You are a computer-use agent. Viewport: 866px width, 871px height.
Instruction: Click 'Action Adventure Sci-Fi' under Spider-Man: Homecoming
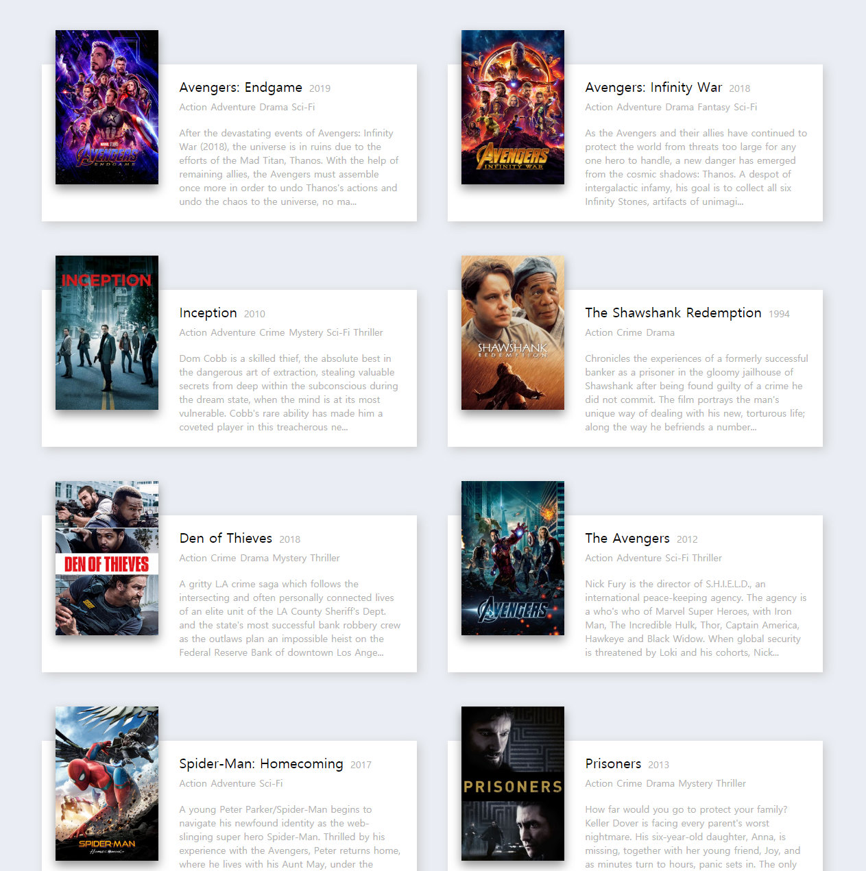[x=230, y=783]
